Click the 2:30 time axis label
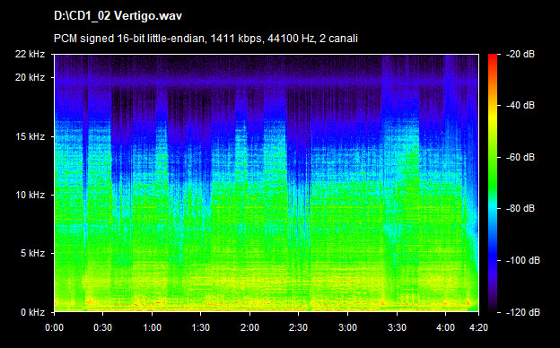The width and height of the screenshot is (560, 348). click(298, 327)
